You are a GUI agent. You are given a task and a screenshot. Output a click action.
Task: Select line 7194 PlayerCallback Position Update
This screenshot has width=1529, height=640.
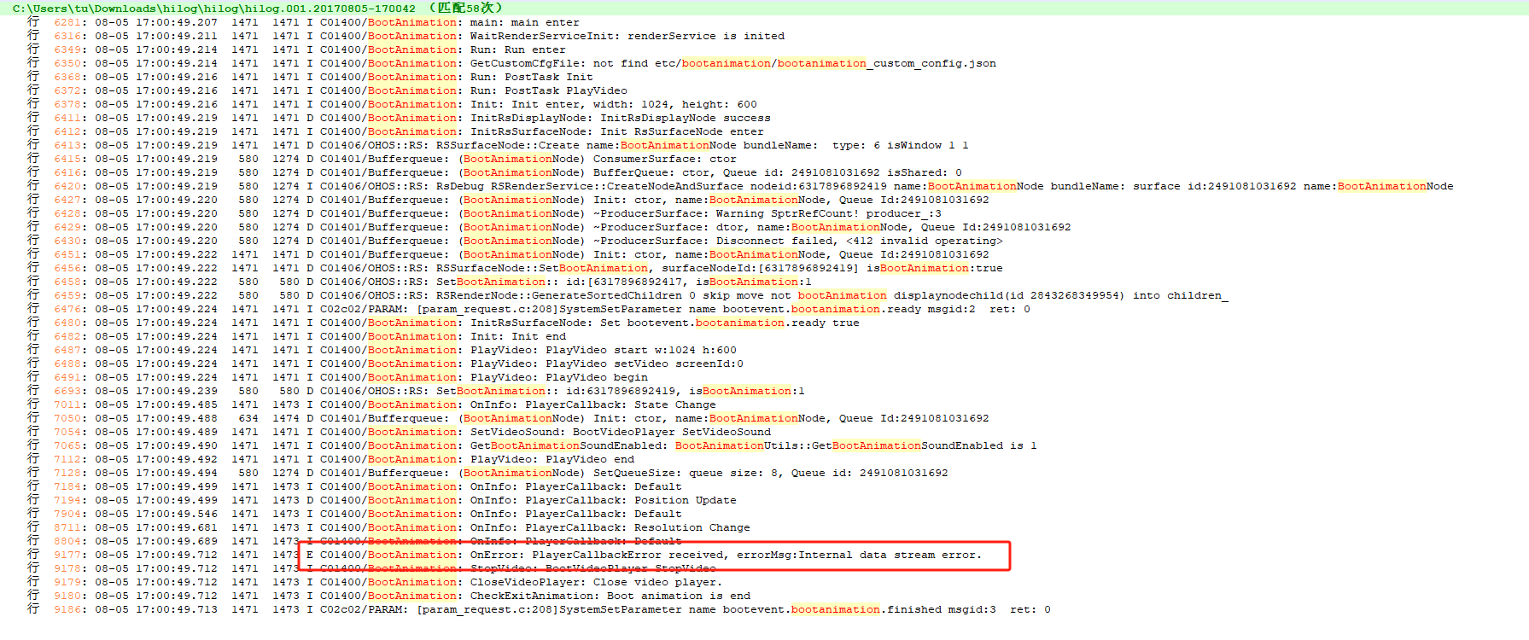point(382,500)
